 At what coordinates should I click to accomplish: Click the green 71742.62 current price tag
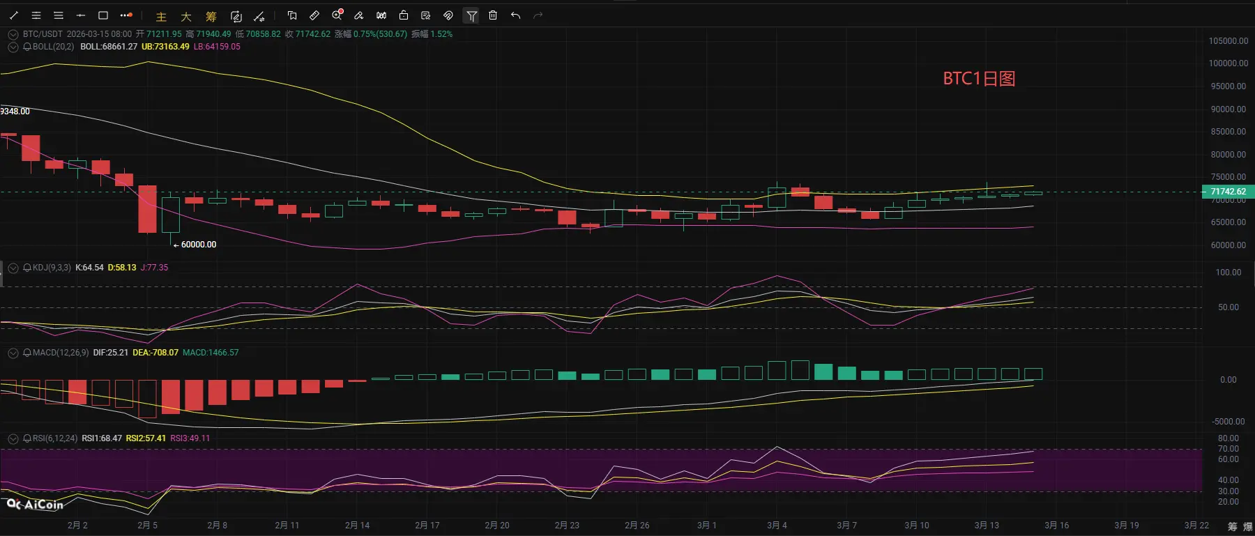click(x=1228, y=192)
